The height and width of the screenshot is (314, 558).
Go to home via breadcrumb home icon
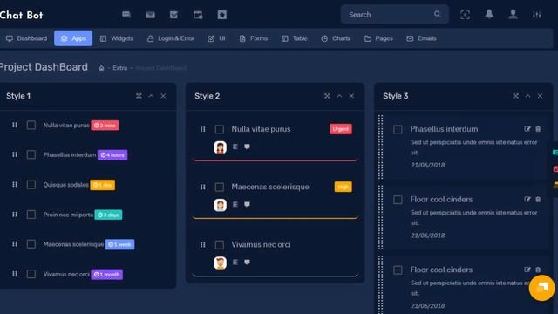point(101,68)
